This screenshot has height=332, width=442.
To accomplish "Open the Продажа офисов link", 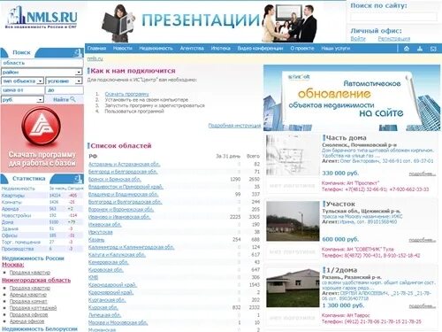I will [28, 315].
